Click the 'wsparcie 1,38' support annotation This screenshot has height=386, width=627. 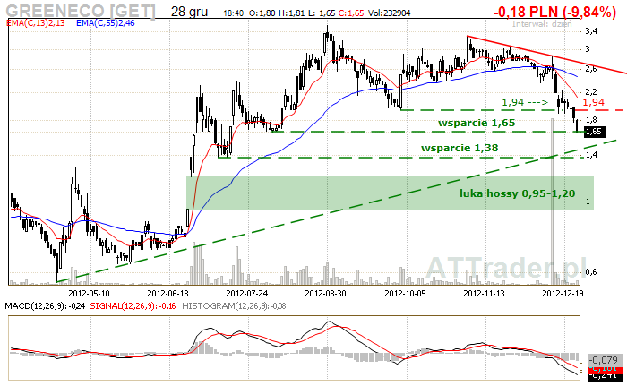tap(460, 148)
